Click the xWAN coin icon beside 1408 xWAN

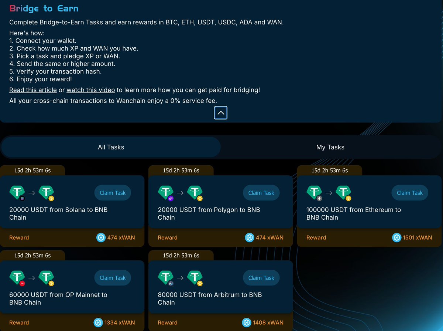pyautogui.click(x=247, y=322)
